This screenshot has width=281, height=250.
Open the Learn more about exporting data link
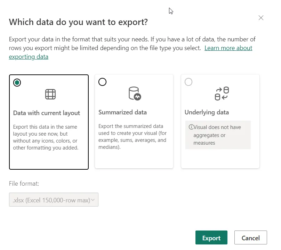pos(228,48)
